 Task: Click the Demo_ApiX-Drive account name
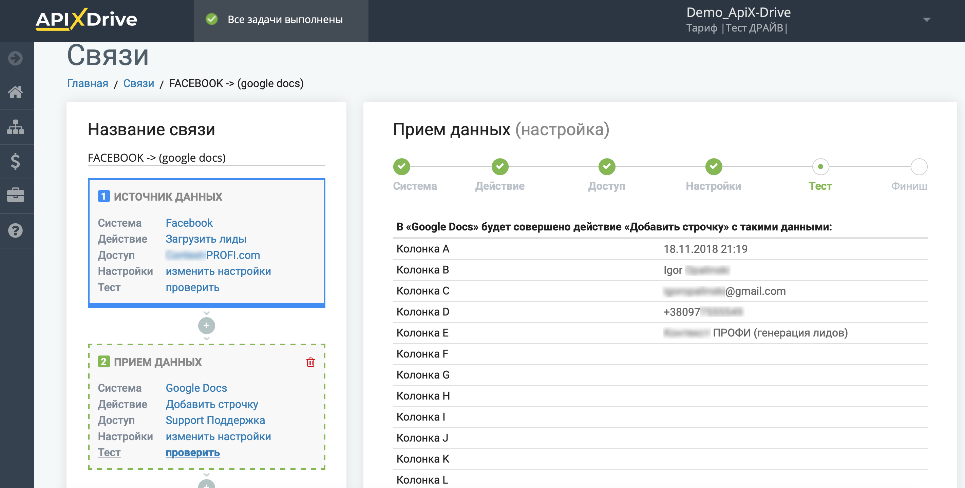click(738, 12)
